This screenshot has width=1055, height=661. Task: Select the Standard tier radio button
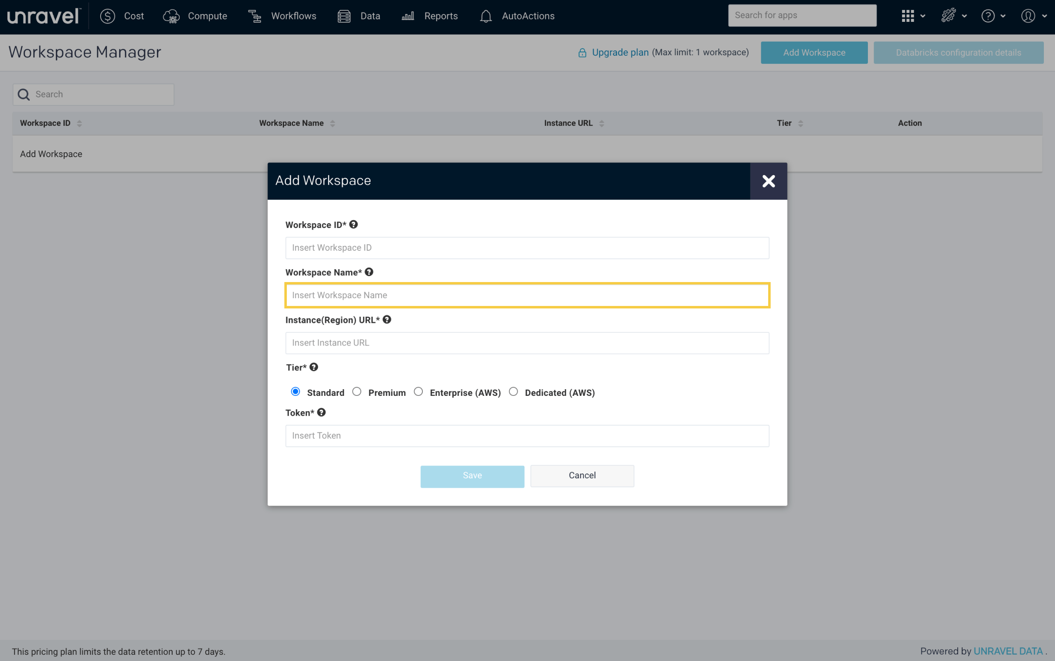tap(295, 392)
